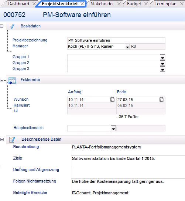
Task: Select the Projektsteckbrief tab
Action: 60,4
